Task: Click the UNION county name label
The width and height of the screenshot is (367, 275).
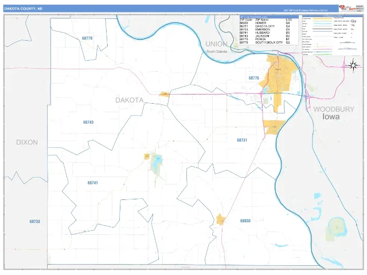Action: click(x=217, y=44)
